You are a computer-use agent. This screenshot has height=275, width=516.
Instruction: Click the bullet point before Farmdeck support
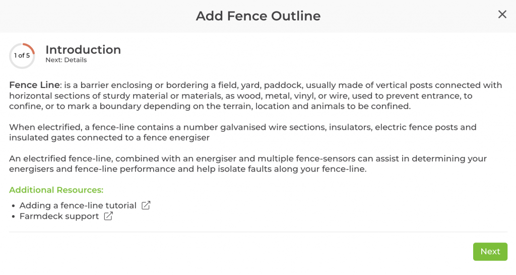click(x=13, y=217)
